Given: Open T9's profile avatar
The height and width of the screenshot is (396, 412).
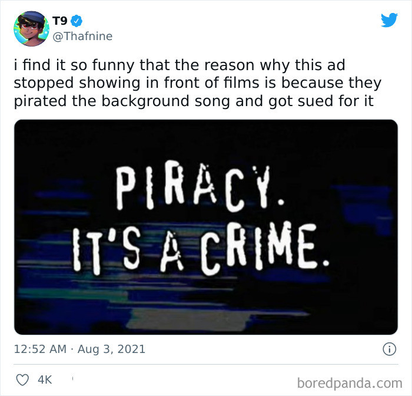Looking at the screenshot, I should 31,29.
